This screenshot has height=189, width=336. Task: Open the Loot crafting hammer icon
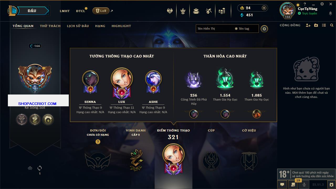click(209, 11)
